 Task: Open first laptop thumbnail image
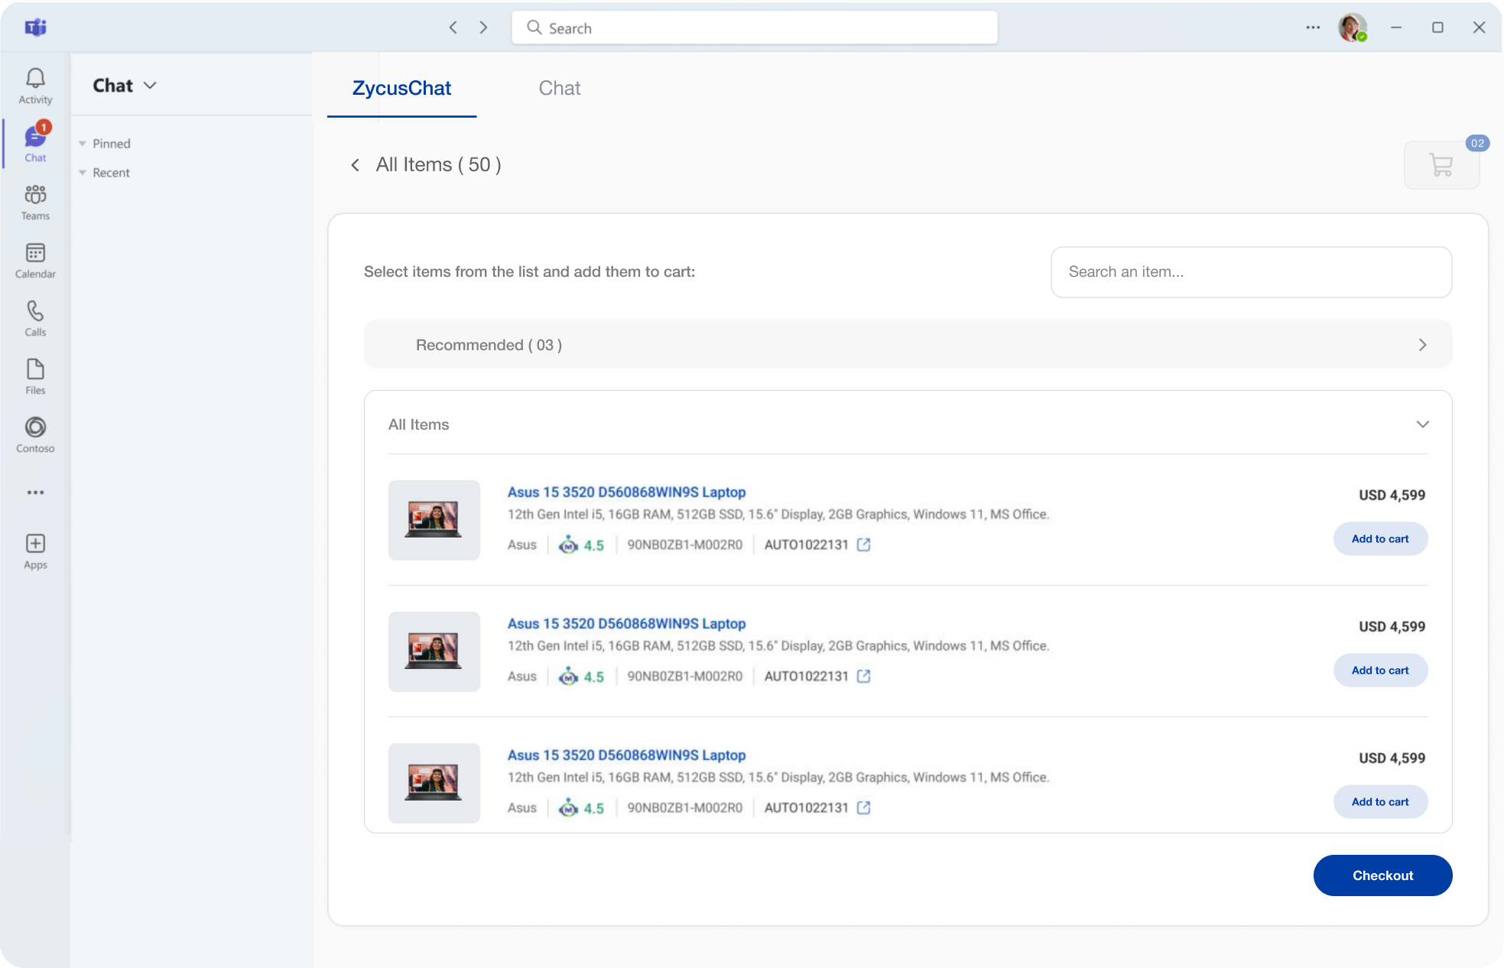(434, 520)
